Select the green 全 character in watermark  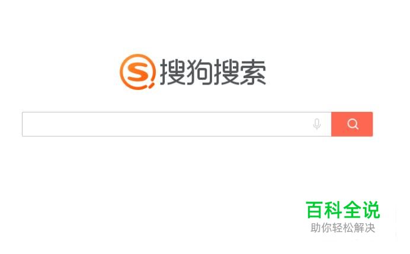pos(352,210)
